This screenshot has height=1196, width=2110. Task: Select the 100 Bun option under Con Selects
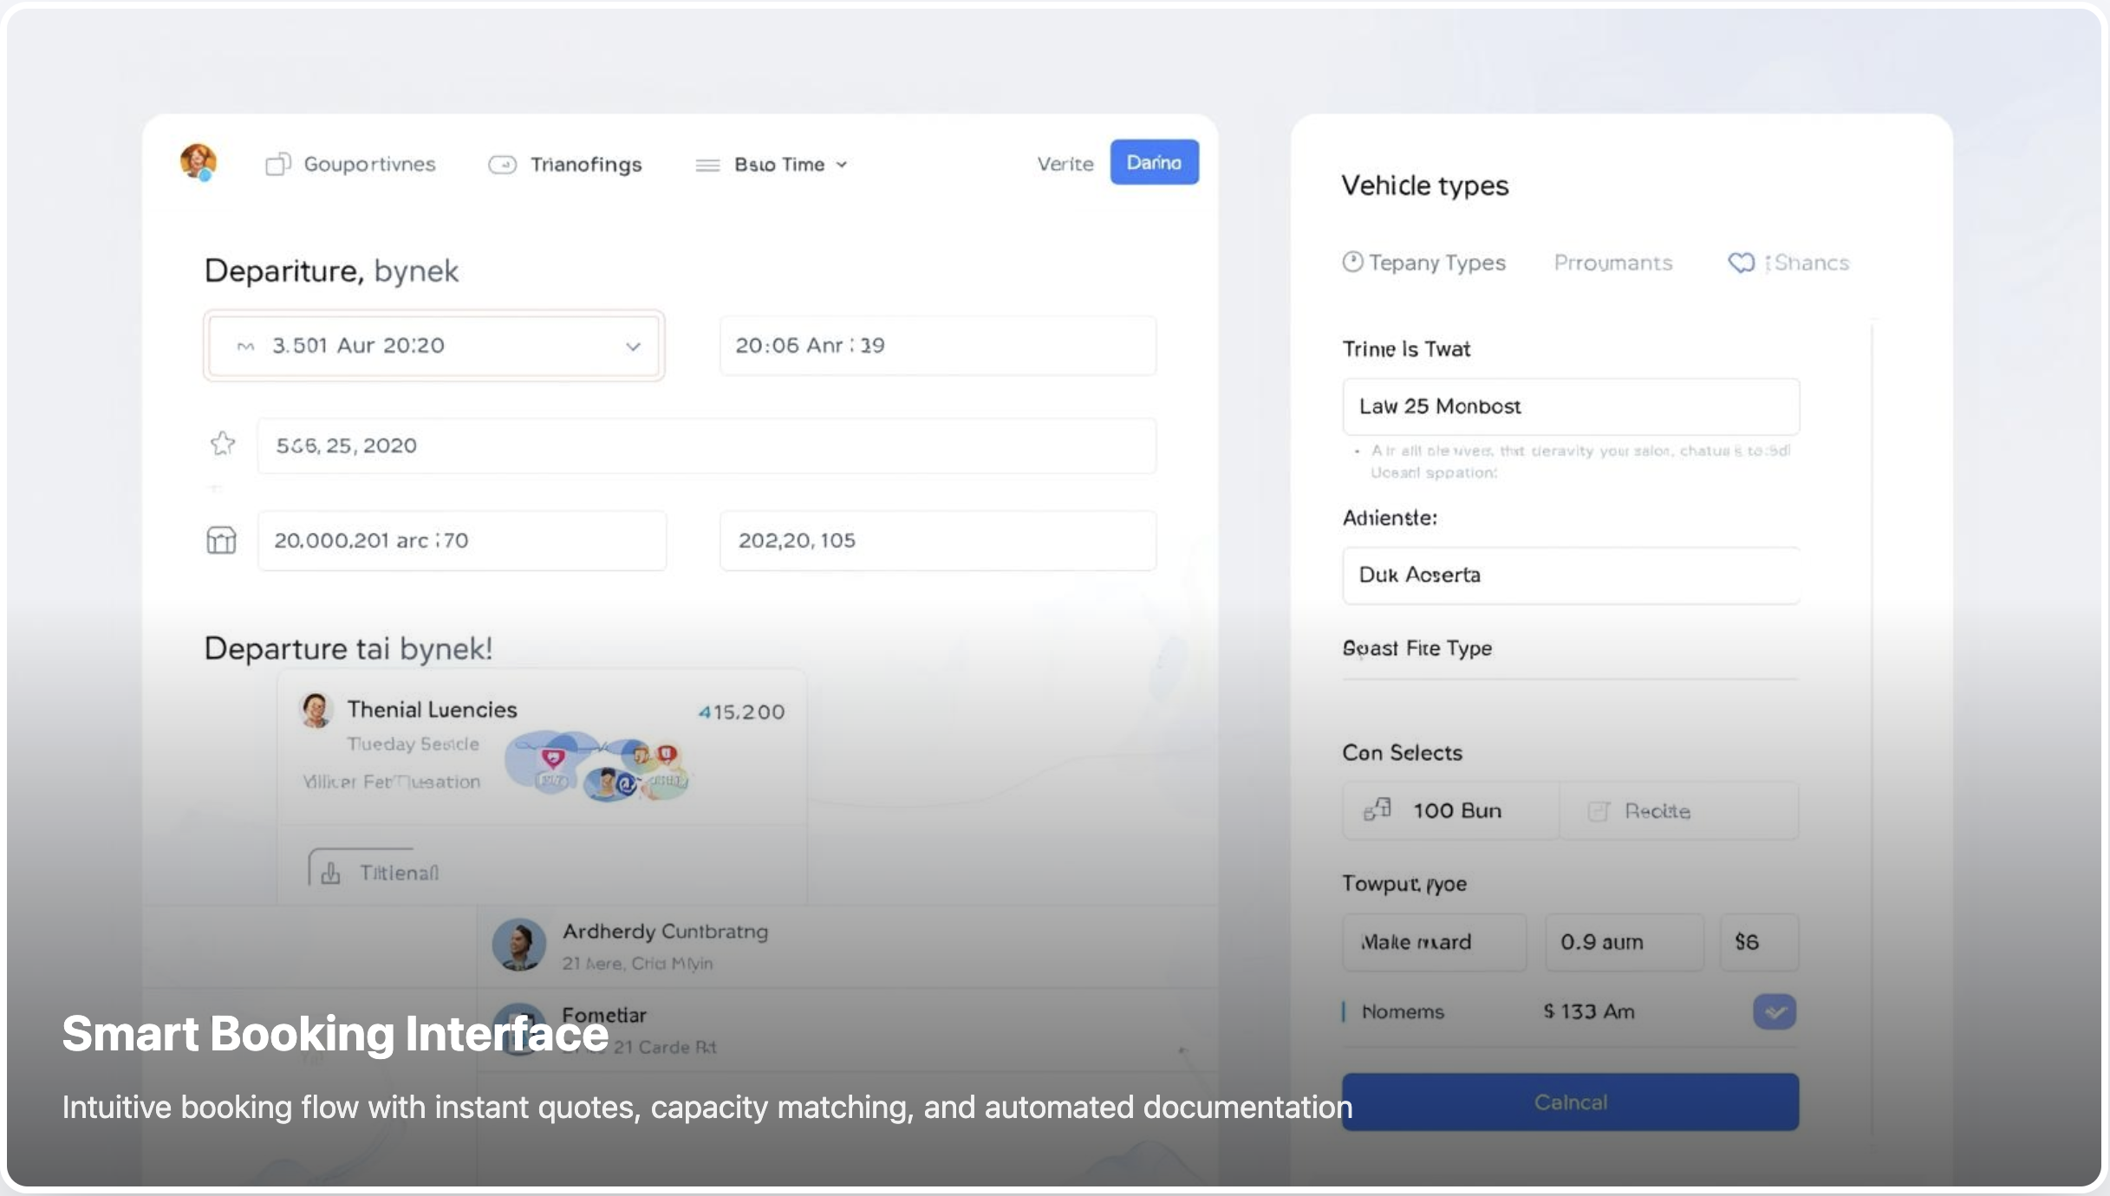(x=1449, y=810)
